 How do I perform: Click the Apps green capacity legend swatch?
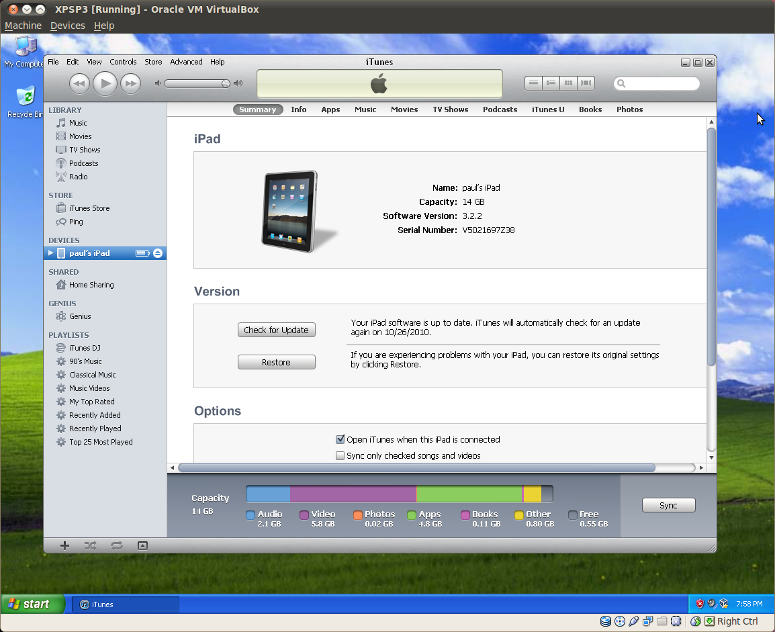(x=412, y=515)
